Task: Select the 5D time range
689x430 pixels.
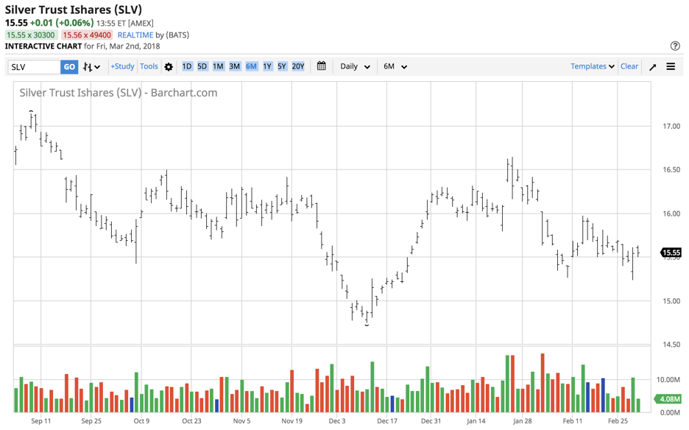Action: 202,66
